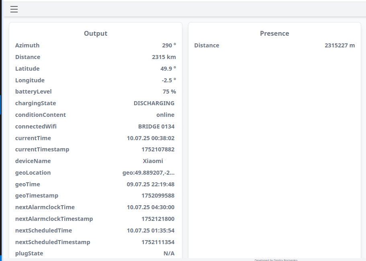Click the Presence card heading

tap(274, 34)
